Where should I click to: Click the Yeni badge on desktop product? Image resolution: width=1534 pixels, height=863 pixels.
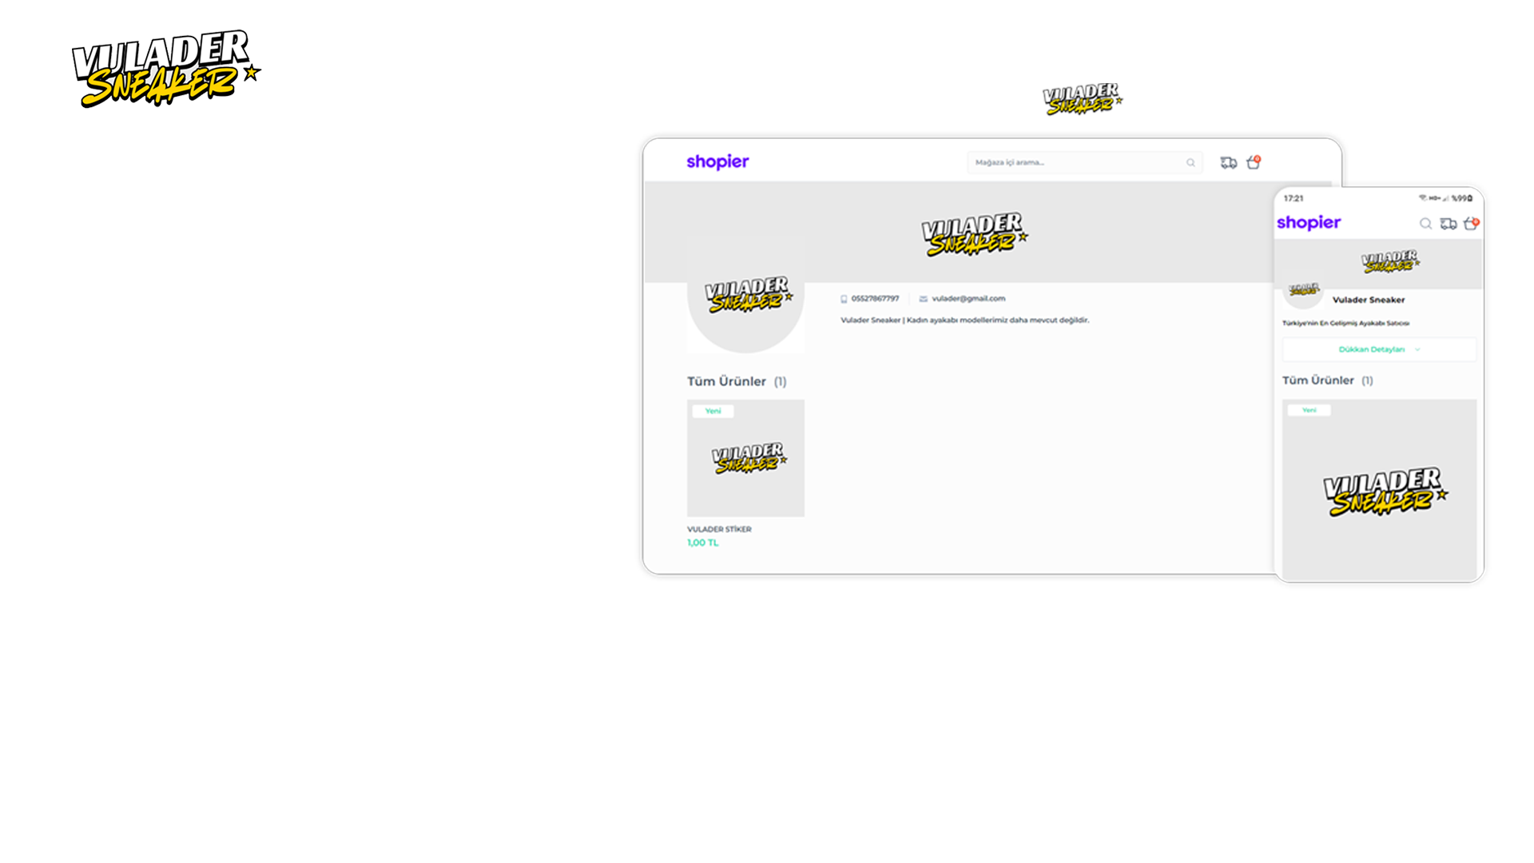[x=713, y=411]
